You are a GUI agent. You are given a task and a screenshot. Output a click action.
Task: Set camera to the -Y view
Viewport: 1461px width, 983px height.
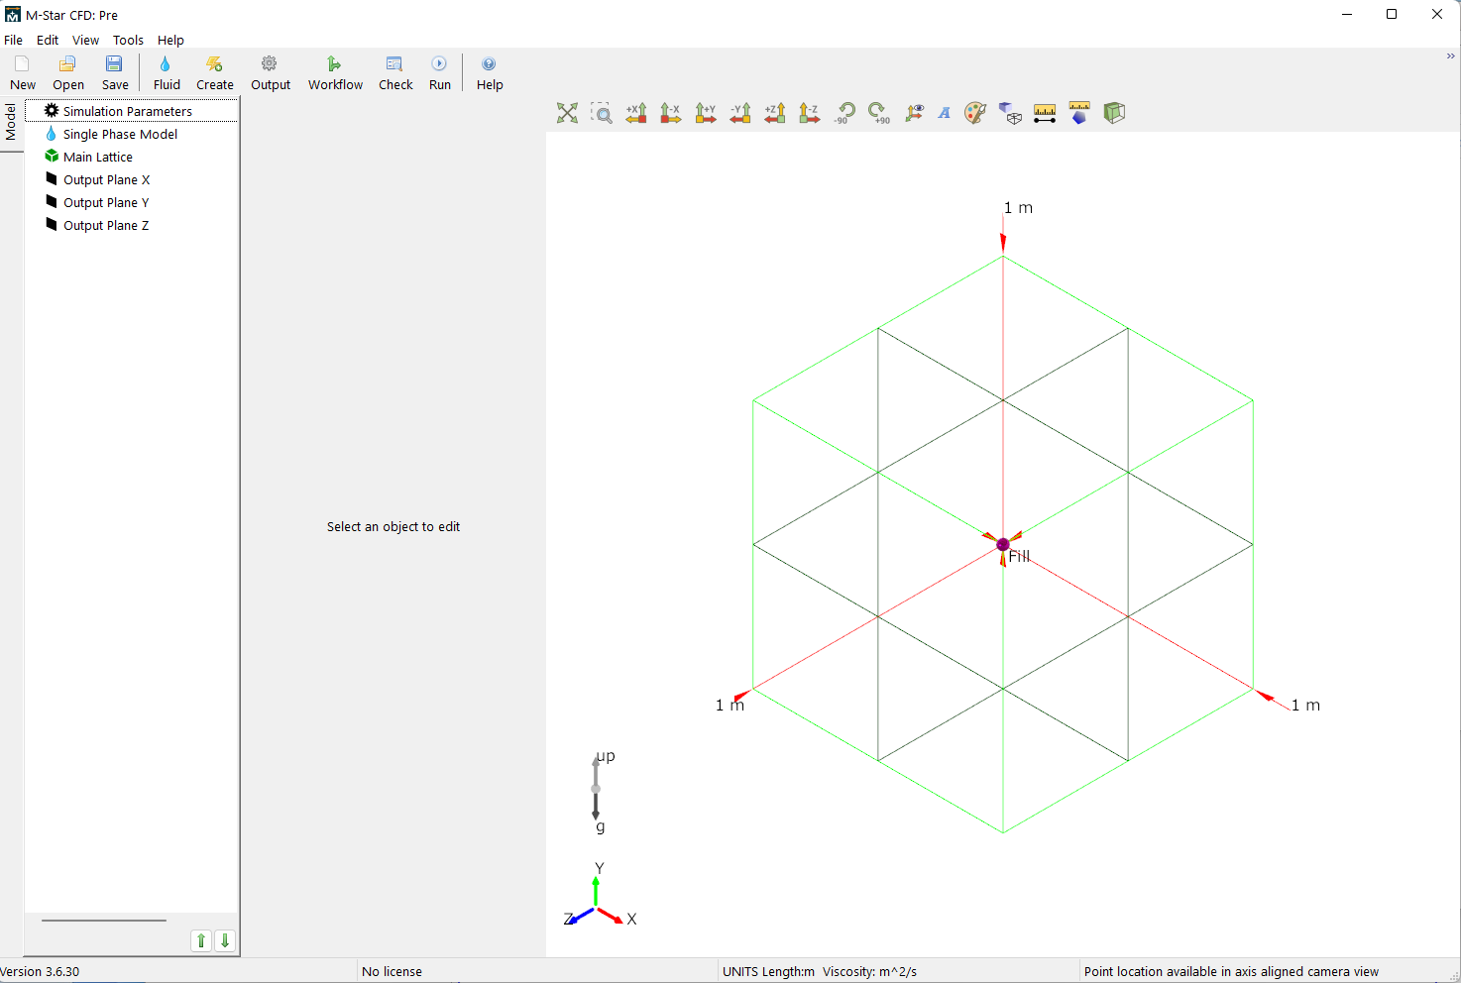[740, 113]
